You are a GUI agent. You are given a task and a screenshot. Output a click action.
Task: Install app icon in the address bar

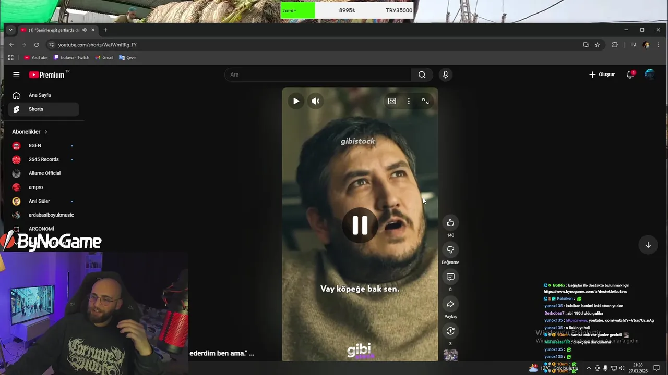click(586, 45)
